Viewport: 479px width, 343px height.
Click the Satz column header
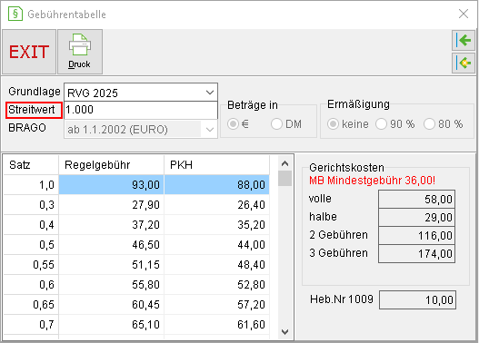tap(31, 165)
